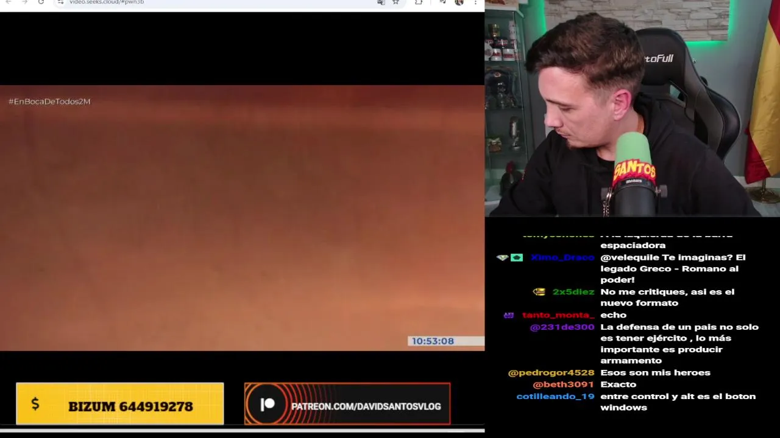The image size is (780, 438).
Task: Click username Ximo_Draco in chat
Action: tap(562, 257)
